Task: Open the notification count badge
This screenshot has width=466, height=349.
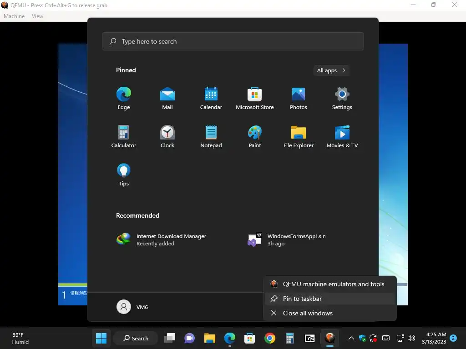Action: pyautogui.click(x=453, y=338)
